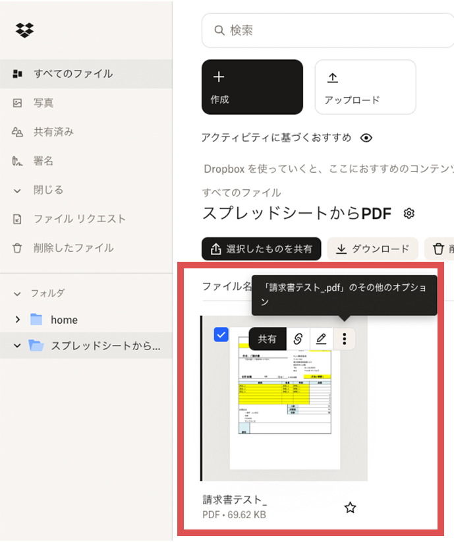The height and width of the screenshot is (542, 454).
Task: Click すべてのファイル breadcrumb link
Action: point(242,193)
